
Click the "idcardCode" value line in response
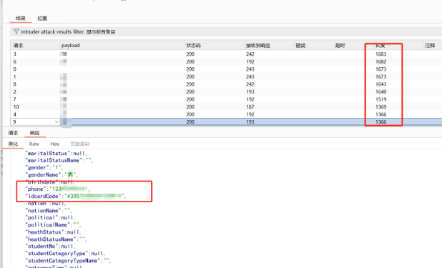click(76, 196)
